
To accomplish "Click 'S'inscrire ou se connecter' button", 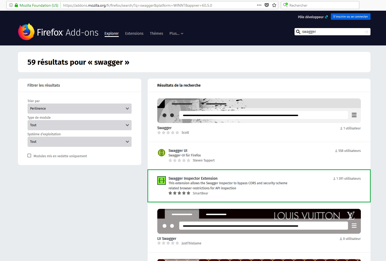I will (x=350, y=17).
